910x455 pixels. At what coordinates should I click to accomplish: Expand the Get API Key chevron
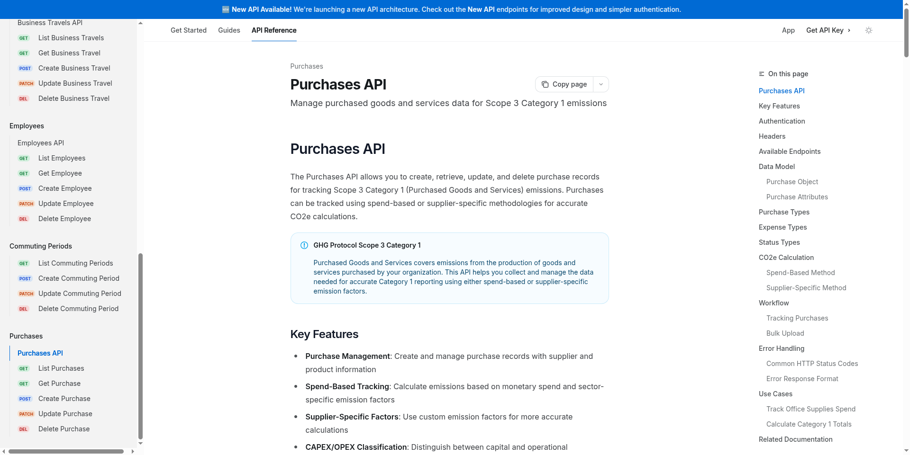848,30
